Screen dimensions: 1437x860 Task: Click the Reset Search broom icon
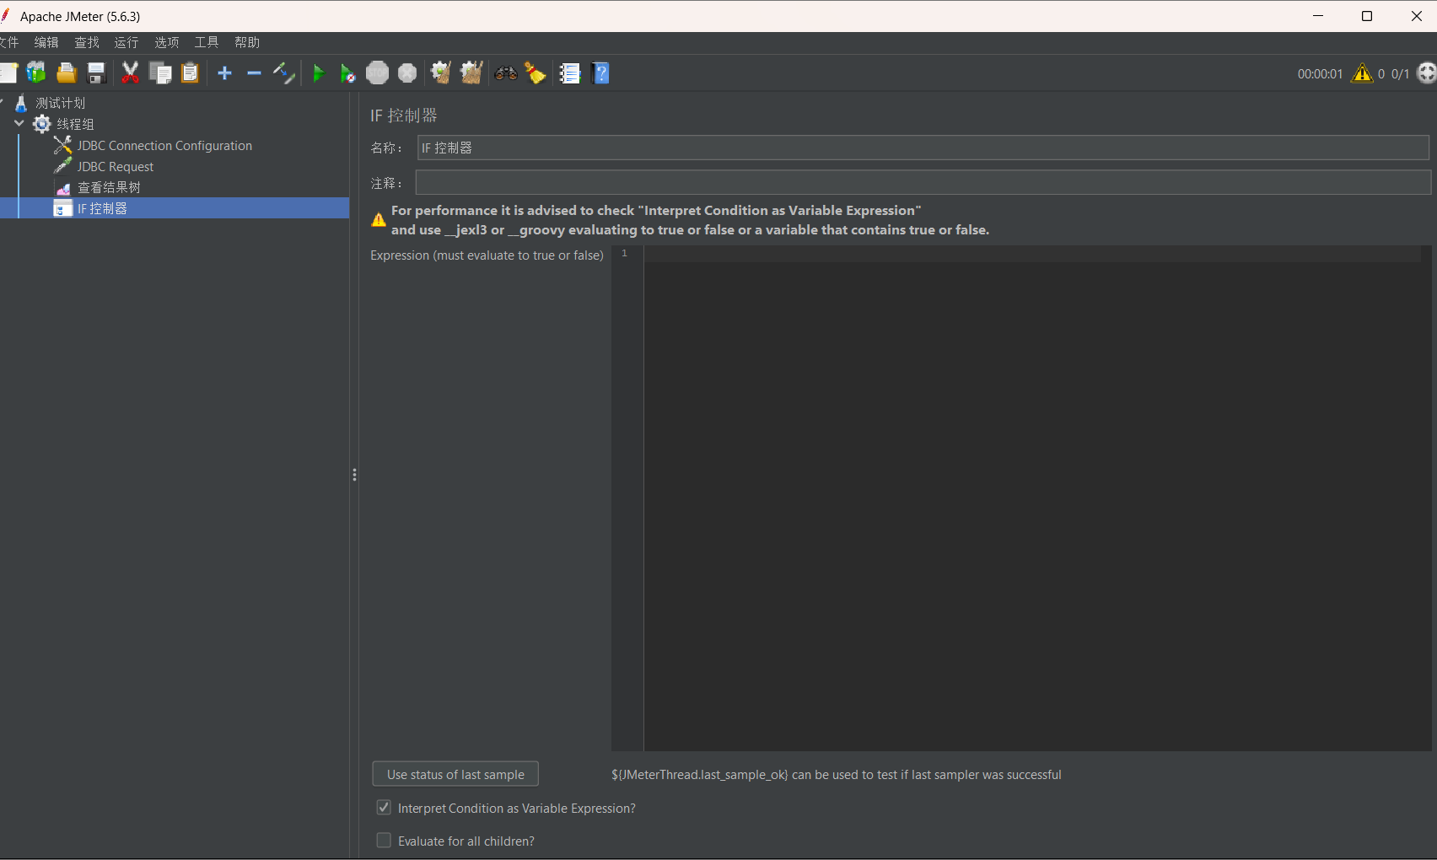click(x=536, y=73)
